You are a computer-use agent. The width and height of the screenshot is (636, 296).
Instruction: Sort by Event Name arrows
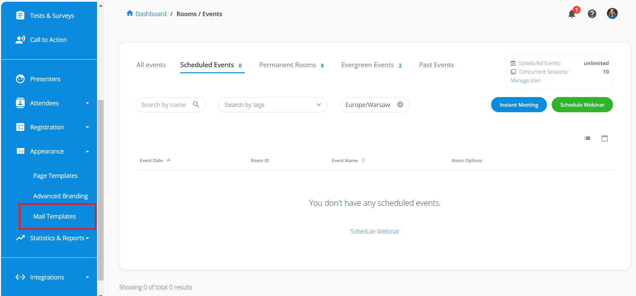[363, 160]
